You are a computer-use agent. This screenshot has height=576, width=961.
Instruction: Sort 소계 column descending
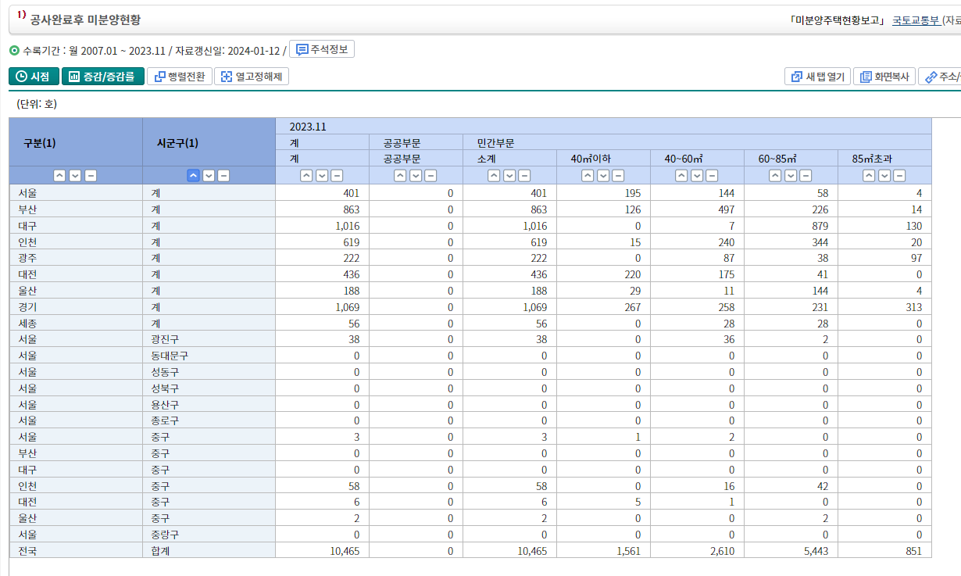coord(509,176)
